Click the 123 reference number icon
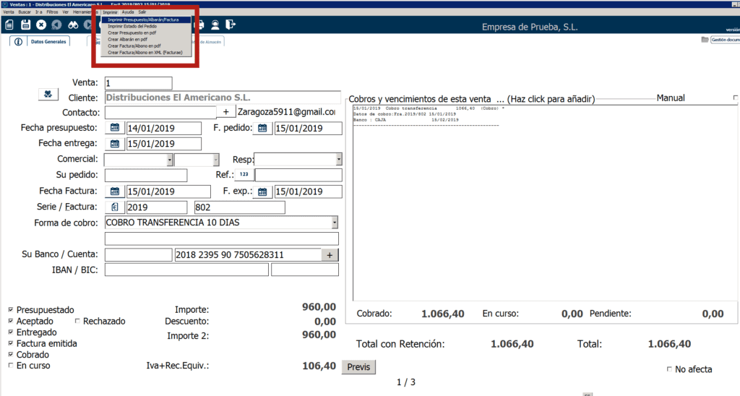This screenshot has height=396, width=740. pos(244,175)
